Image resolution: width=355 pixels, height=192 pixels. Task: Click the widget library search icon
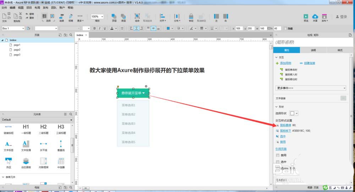71,114
